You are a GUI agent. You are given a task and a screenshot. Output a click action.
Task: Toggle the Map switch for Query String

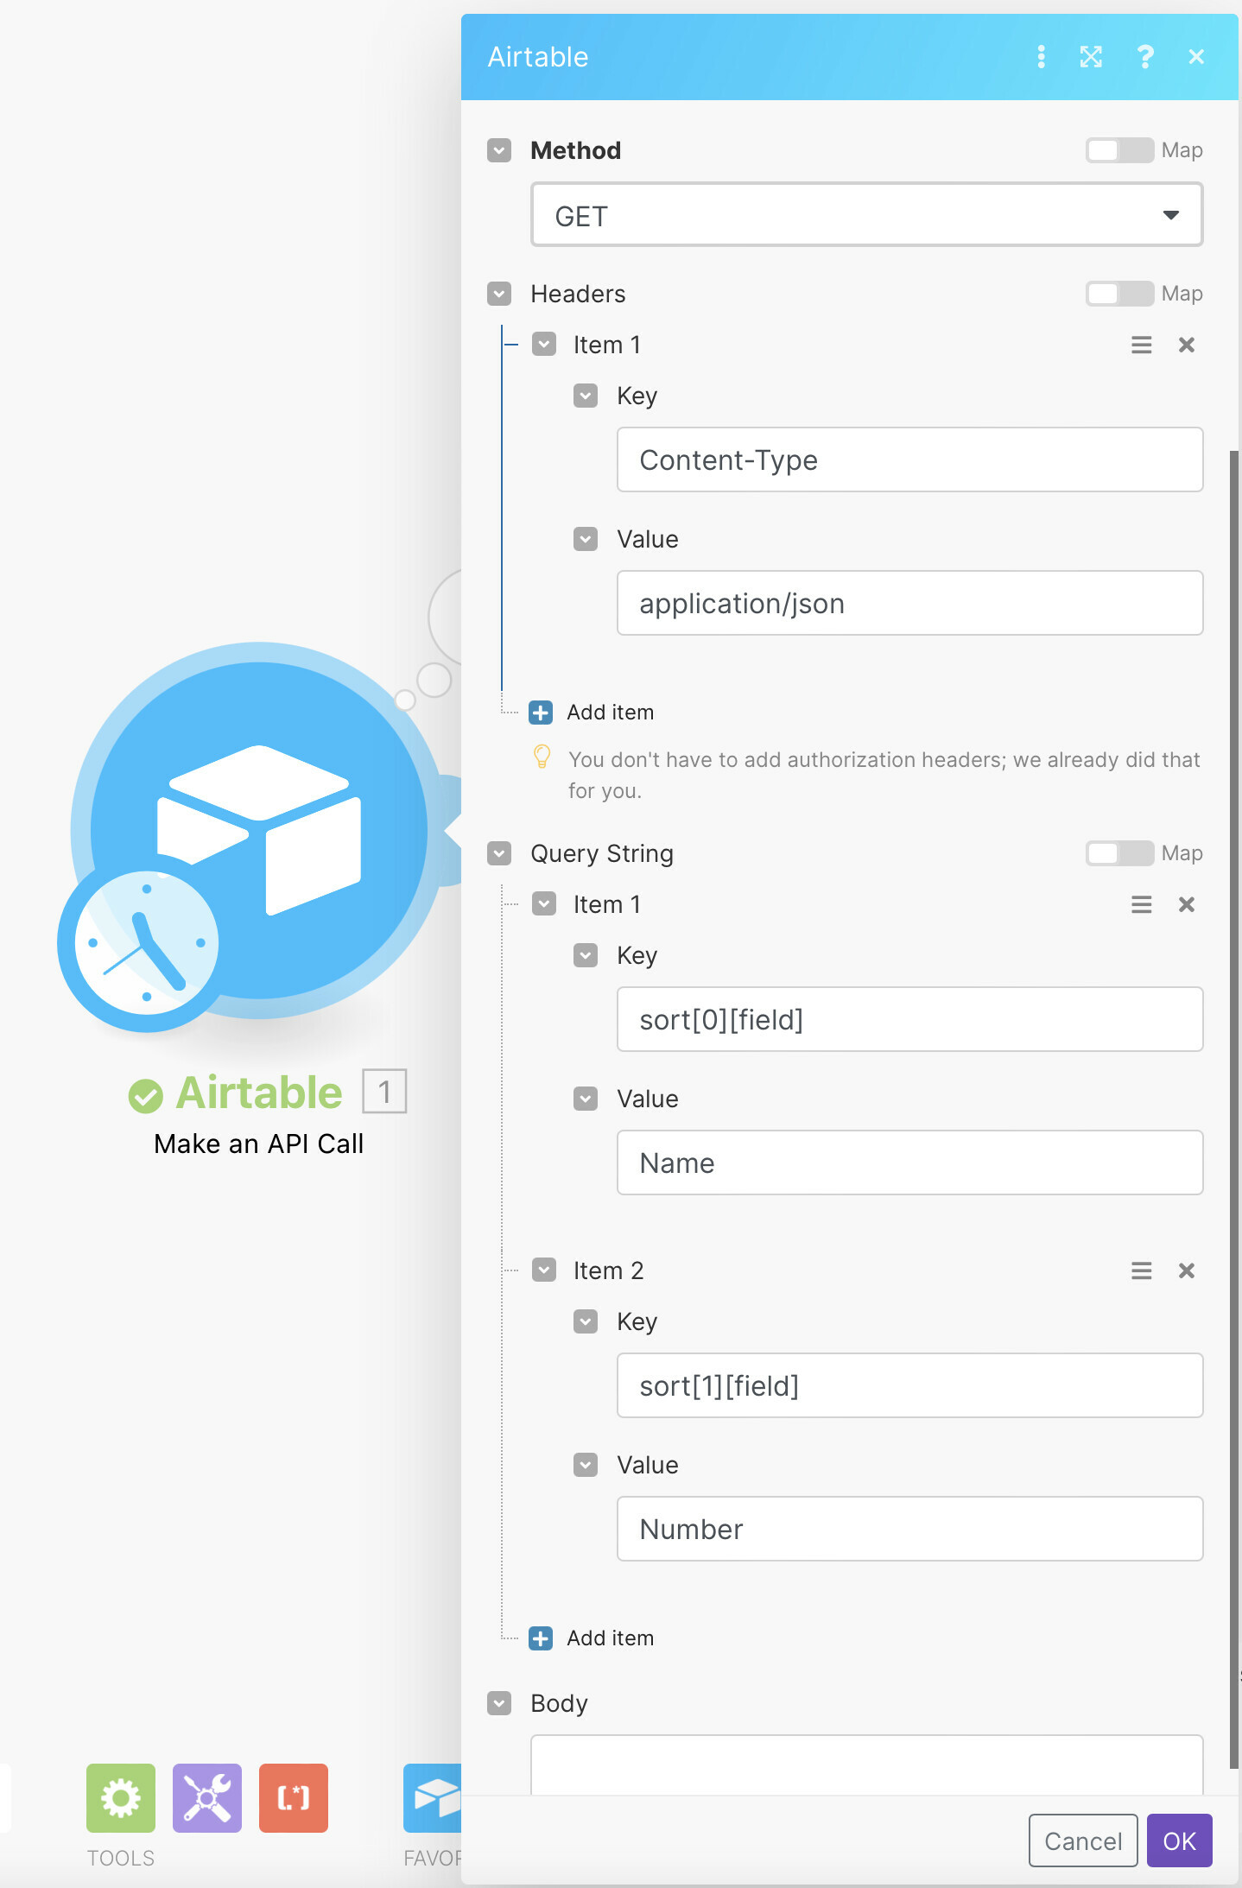[x=1119, y=853]
